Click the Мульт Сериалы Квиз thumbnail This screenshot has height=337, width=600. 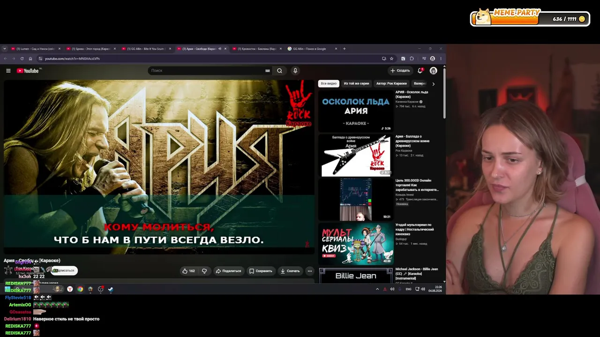356,244
